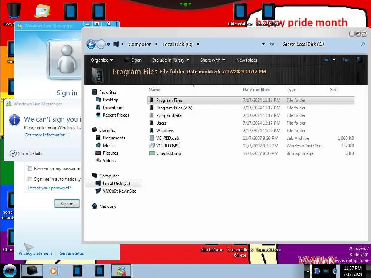Click the Computer breadcrumb in address bar

(139, 44)
